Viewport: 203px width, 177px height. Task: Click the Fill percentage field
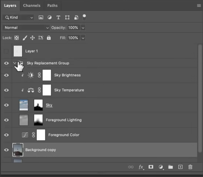(73, 38)
